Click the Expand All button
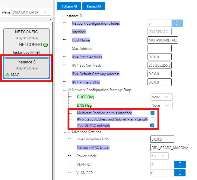The width and height of the screenshot is (197, 180). (x=94, y=6)
